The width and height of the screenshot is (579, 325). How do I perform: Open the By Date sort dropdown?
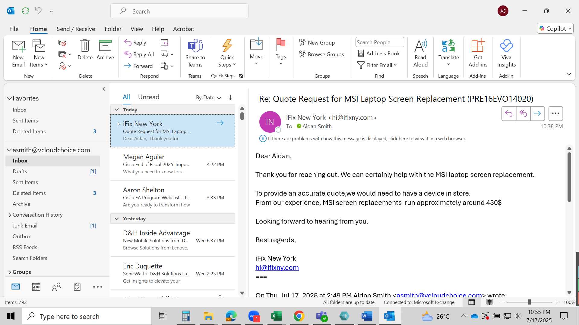point(208,97)
